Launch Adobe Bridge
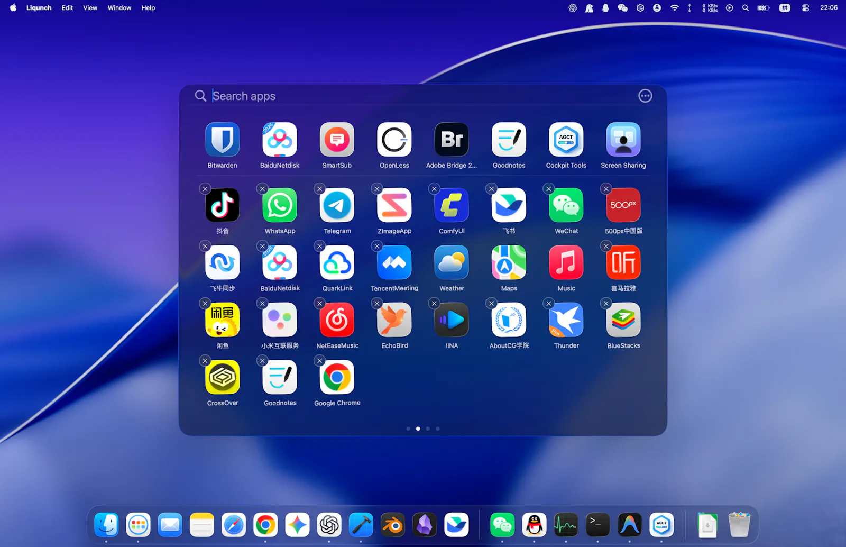This screenshot has width=846, height=547. click(x=452, y=140)
